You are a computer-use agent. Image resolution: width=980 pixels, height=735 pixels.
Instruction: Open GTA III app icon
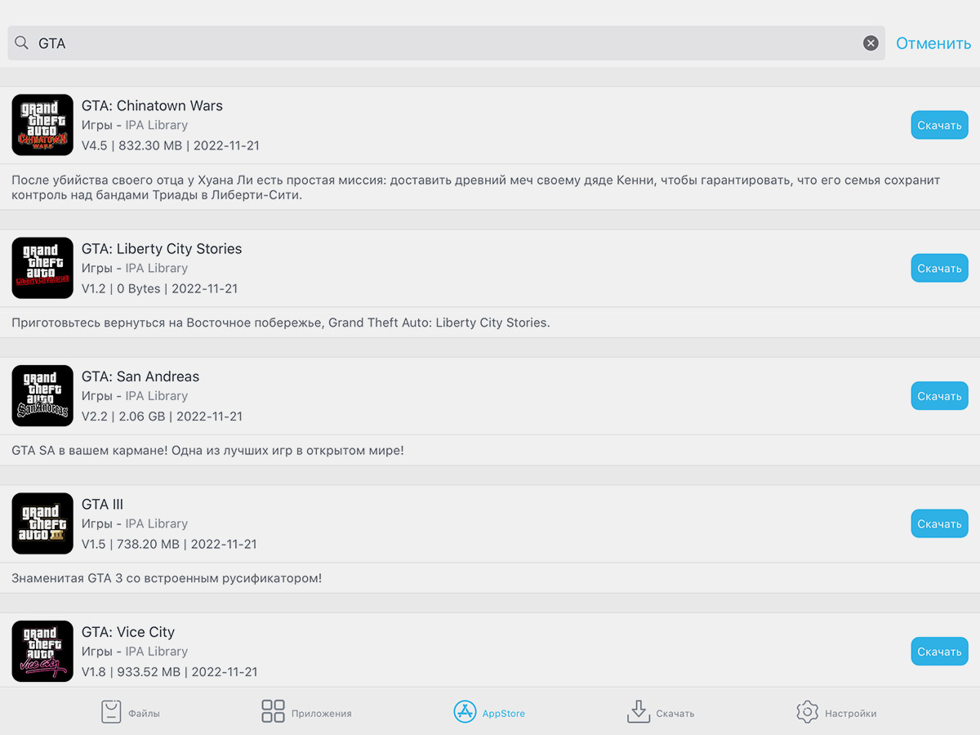pos(42,523)
